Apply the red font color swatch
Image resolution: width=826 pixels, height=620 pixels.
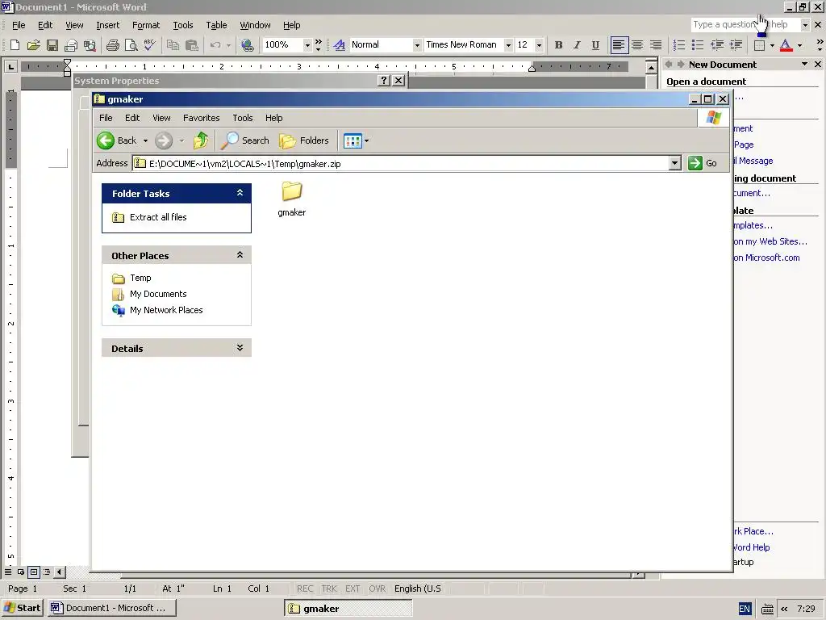786,45
